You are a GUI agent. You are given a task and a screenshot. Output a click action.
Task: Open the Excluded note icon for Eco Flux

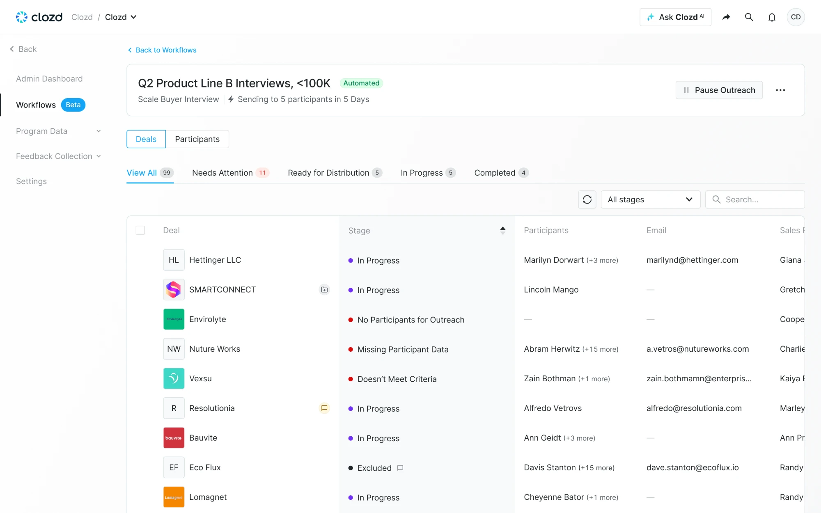(x=400, y=467)
